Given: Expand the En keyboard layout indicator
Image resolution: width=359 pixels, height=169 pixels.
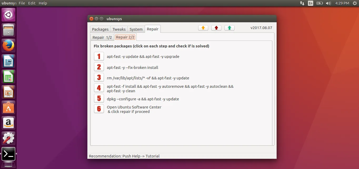Looking at the screenshot, I should pos(311,3).
